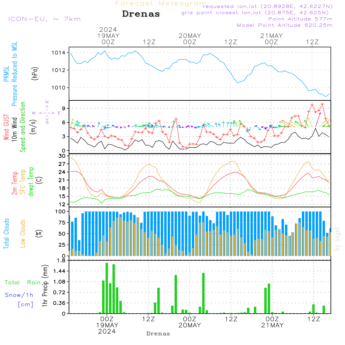Click the ICON-EU ~7km model label
Image resolution: width=345 pixels, height=345 pixels.
coord(44,19)
